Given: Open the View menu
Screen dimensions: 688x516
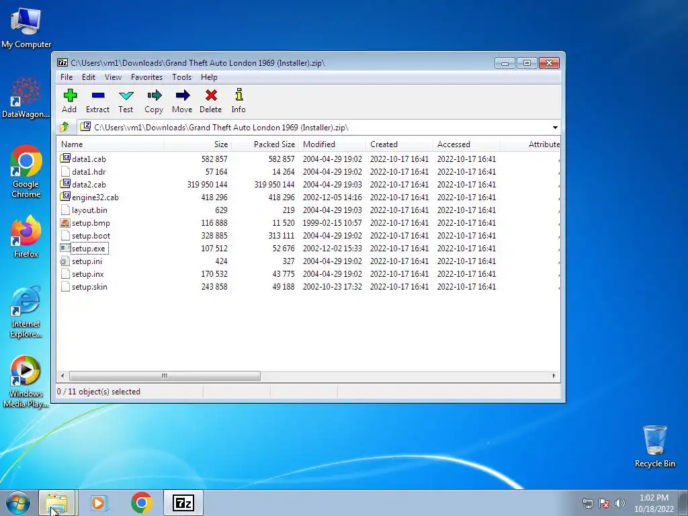Looking at the screenshot, I should pyautogui.click(x=113, y=77).
